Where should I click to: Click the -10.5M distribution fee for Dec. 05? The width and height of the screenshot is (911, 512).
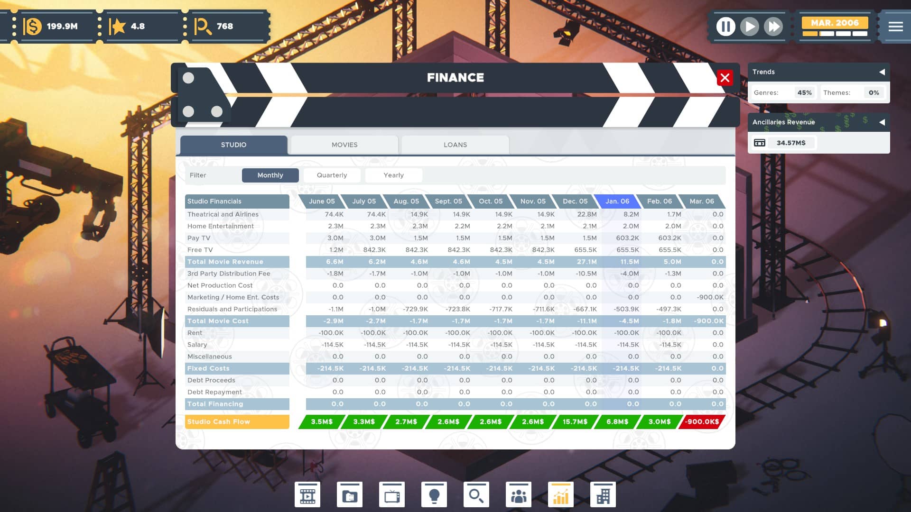[586, 274]
